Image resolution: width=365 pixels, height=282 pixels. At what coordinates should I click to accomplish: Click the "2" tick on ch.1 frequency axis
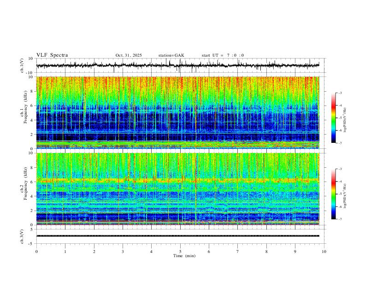[x=32, y=134]
